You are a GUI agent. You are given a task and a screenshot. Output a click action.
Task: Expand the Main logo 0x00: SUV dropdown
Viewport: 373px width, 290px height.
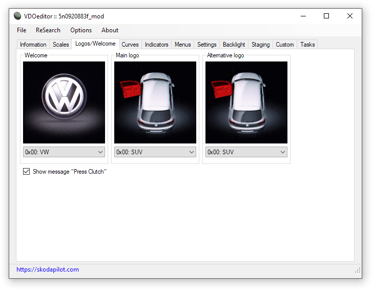(x=155, y=152)
